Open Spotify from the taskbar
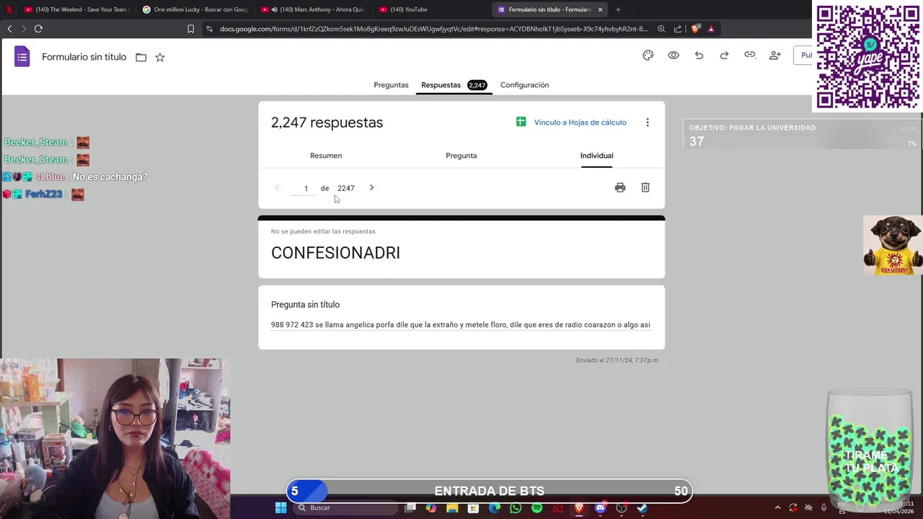Screen dimensions: 923x519 tap(536, 508)
